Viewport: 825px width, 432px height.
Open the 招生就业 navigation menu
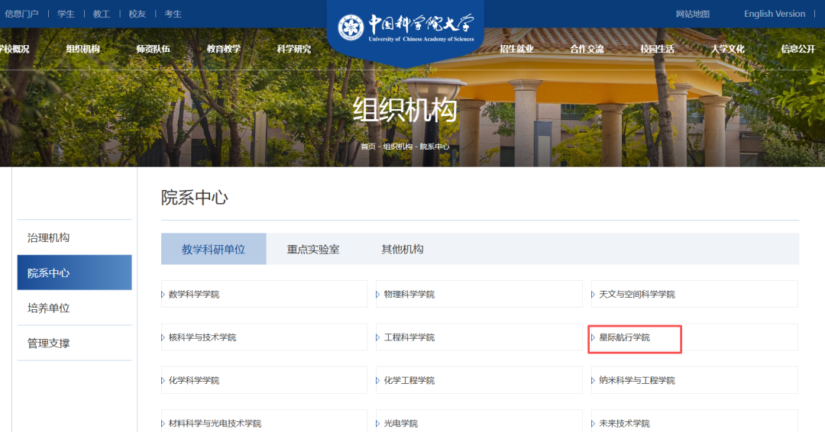516,50
